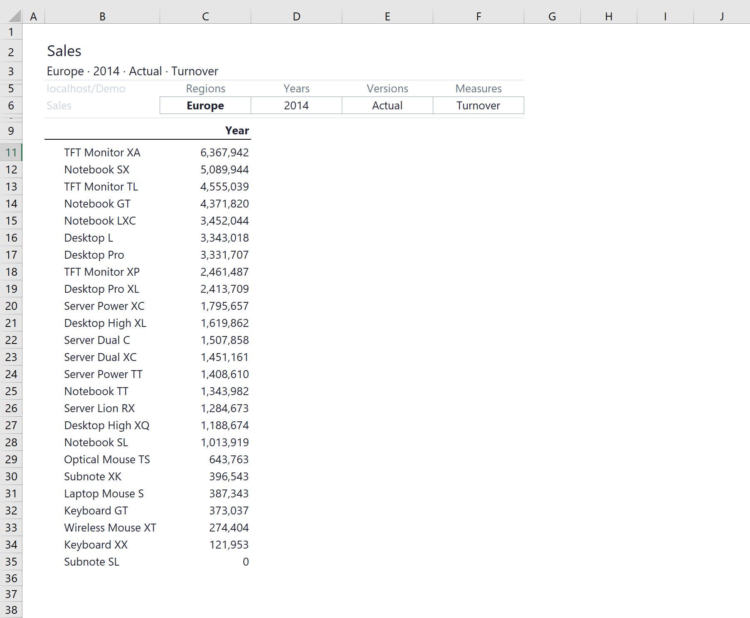The height and width of the screenshot is (618, 750).
Task: Click the value 1,795,657
Action: pos(225,306)
